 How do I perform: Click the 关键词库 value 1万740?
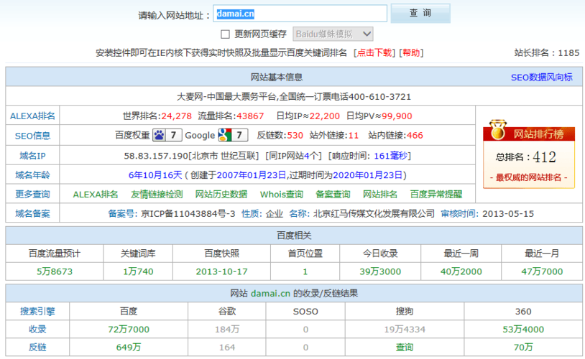138,271
